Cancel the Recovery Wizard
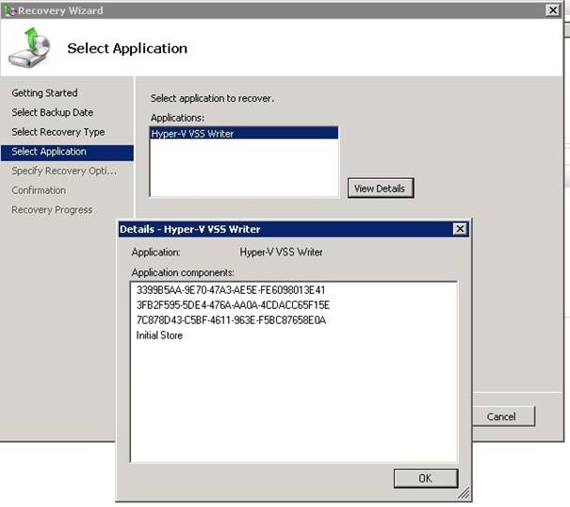 [503, 417]
